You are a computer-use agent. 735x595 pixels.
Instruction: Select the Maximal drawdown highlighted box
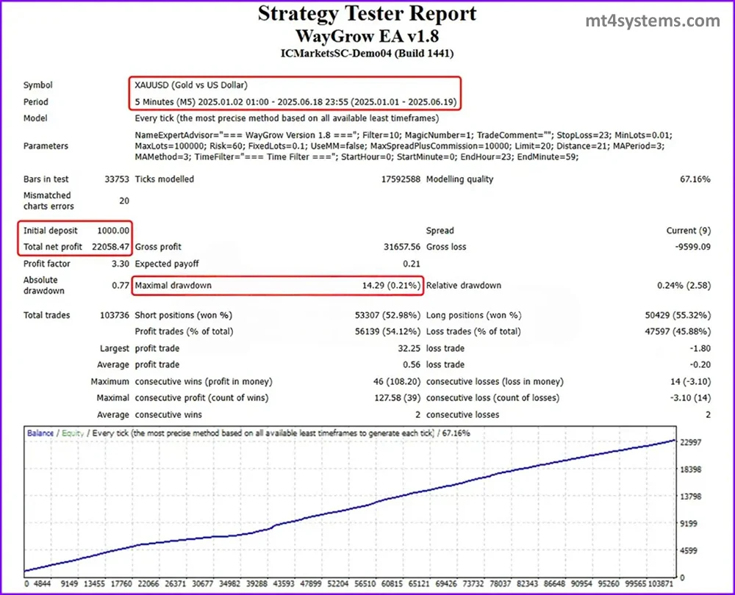[276, 285]
